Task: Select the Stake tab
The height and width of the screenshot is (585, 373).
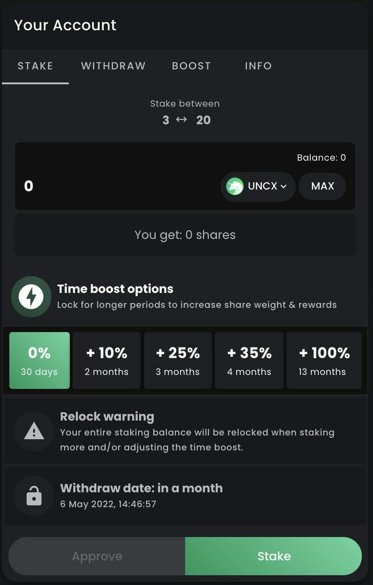Action: (35, 66)
